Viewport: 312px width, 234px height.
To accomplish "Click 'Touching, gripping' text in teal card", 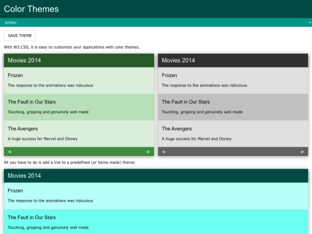I will (x=48, y=227).
